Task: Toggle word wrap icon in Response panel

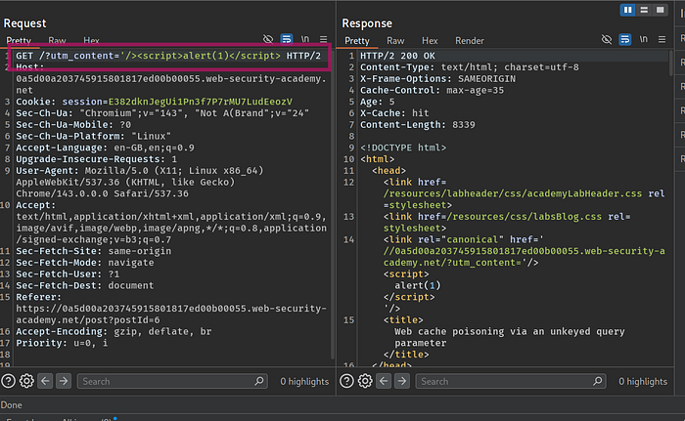Action: pyautogui.click(x=625, y=39)
